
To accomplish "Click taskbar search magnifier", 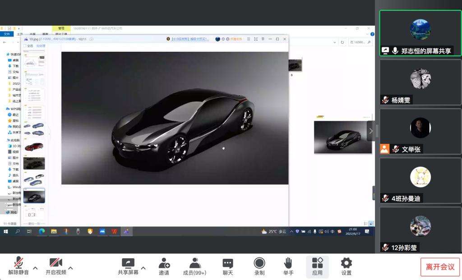I will (18, 231).
